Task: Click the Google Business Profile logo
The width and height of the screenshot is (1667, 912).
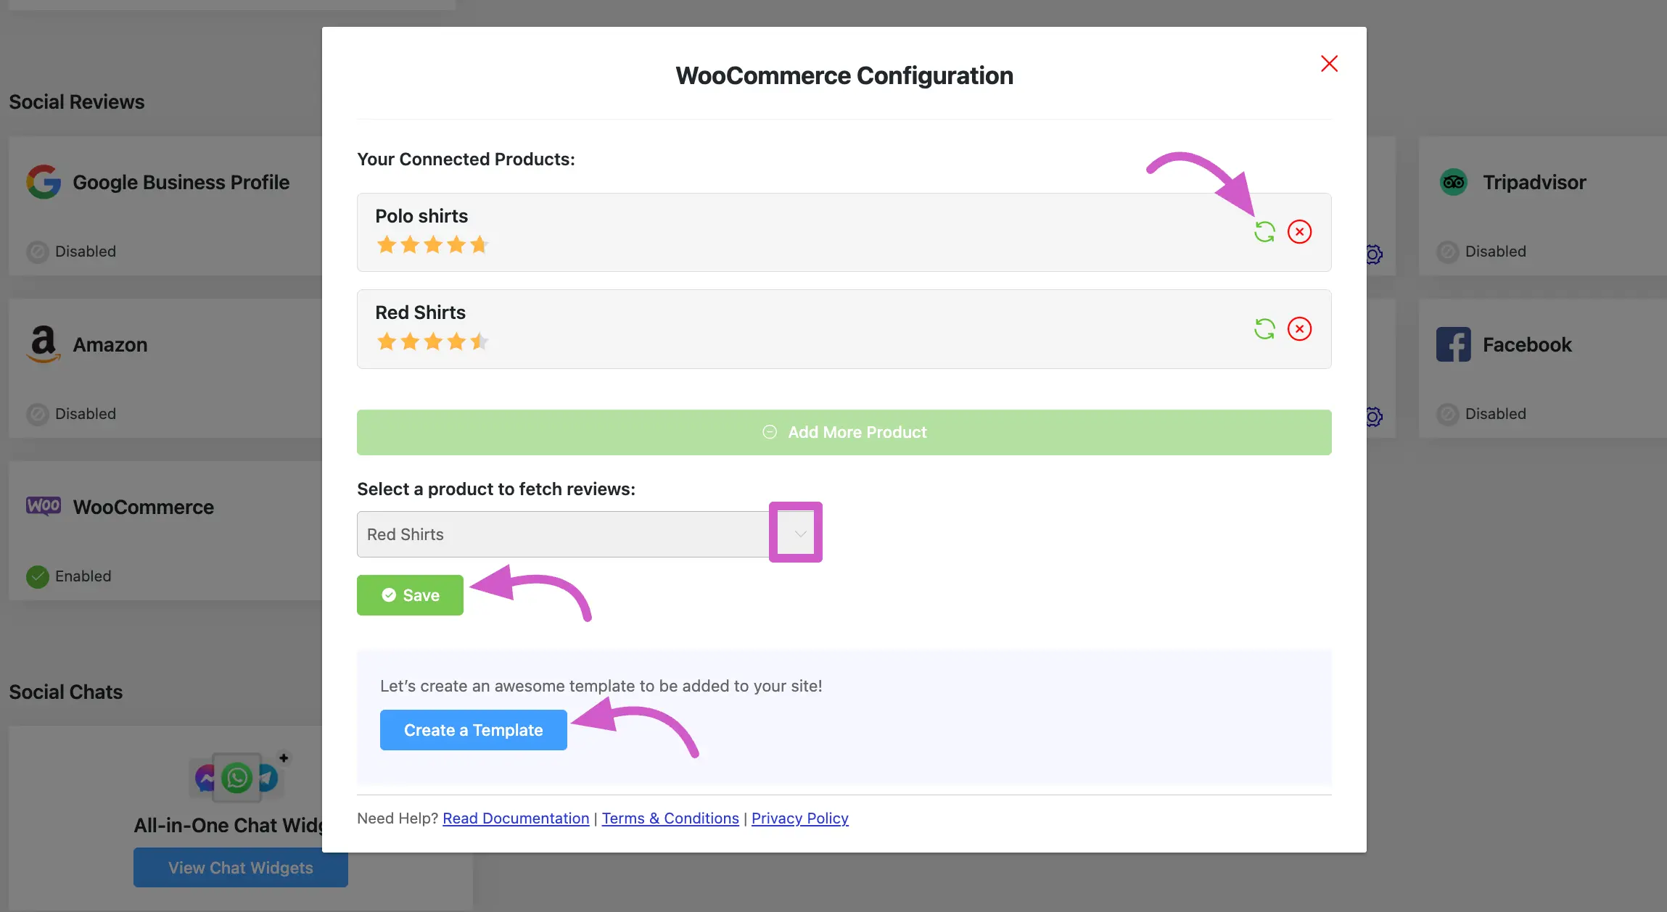Action: (x=44, y=182)
